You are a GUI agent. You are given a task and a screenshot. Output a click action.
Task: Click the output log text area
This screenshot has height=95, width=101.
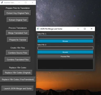click(65, 64)
